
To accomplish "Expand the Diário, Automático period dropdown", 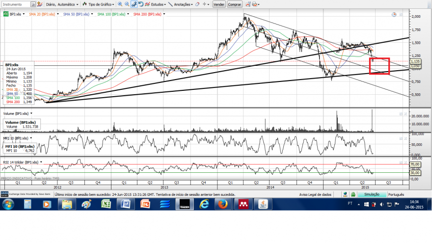I will pos(62,4).
